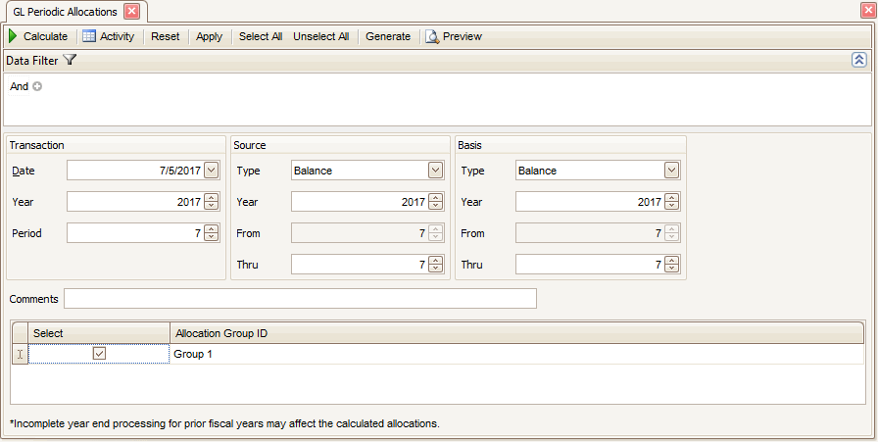Close the GL Periodic Allocations tab
This screenshot has height=442, width=878.
(x=131, y=12)
